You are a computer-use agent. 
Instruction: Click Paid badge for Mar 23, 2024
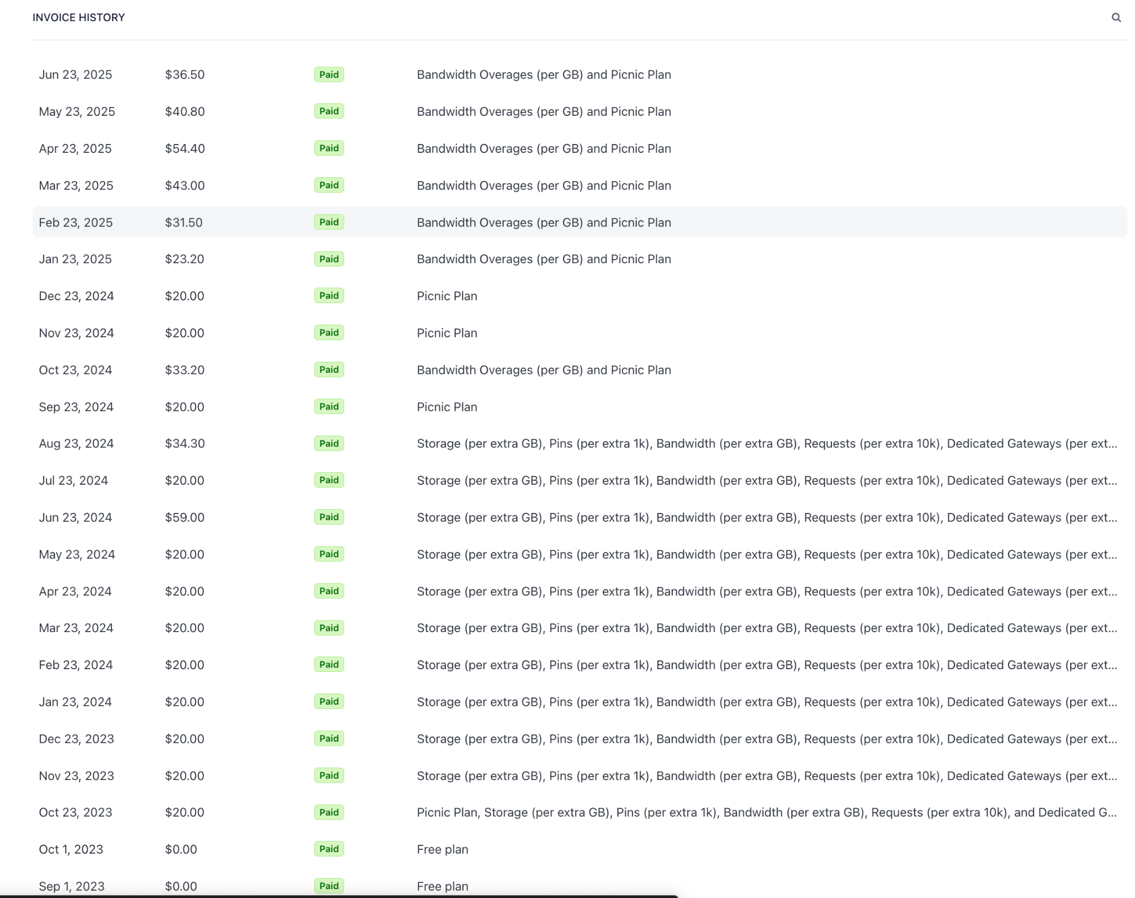click(329, 628)
